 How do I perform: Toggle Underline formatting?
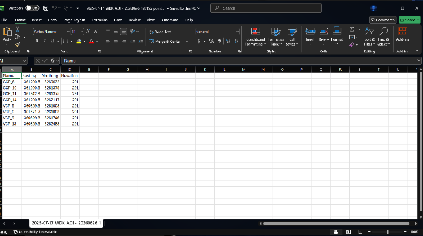53,41
